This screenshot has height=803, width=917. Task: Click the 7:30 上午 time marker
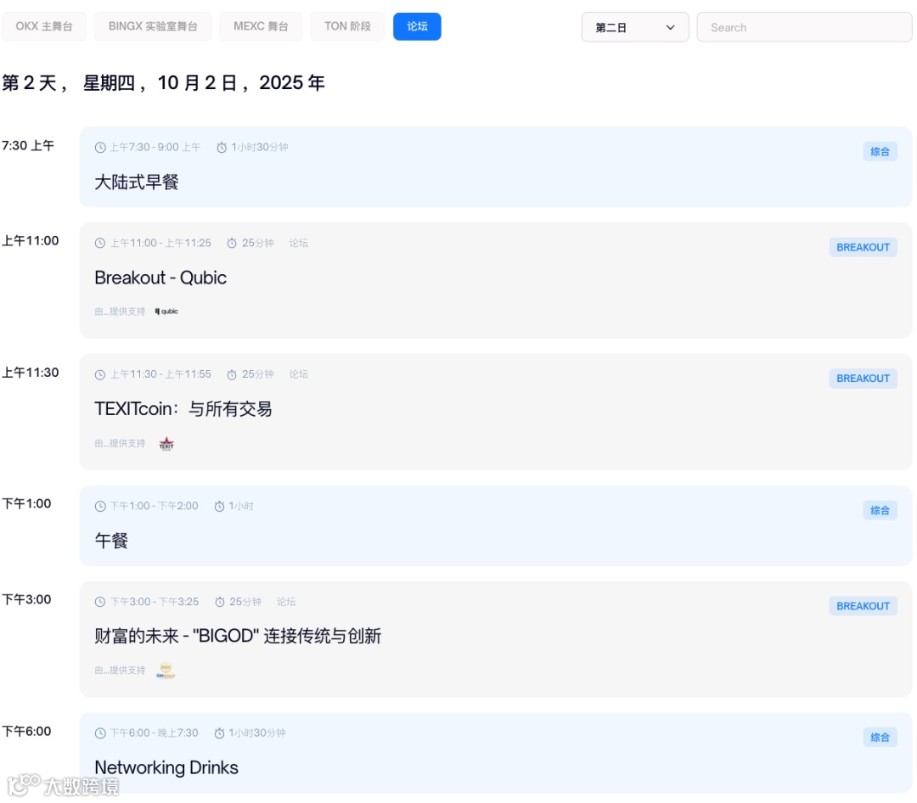(28, 146)
